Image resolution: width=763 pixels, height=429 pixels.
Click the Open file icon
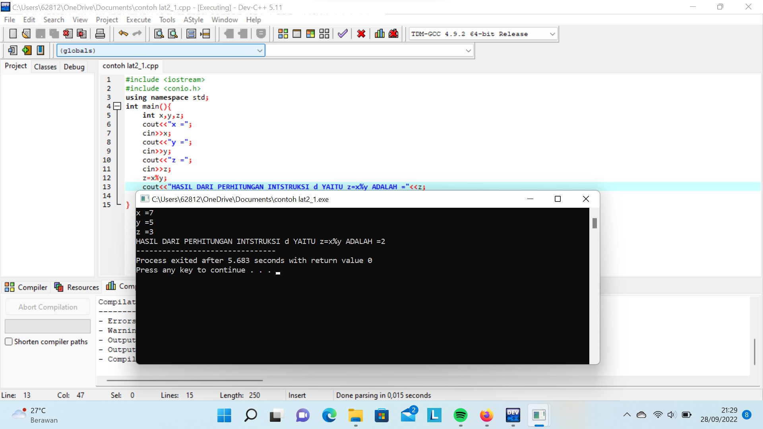26,34
